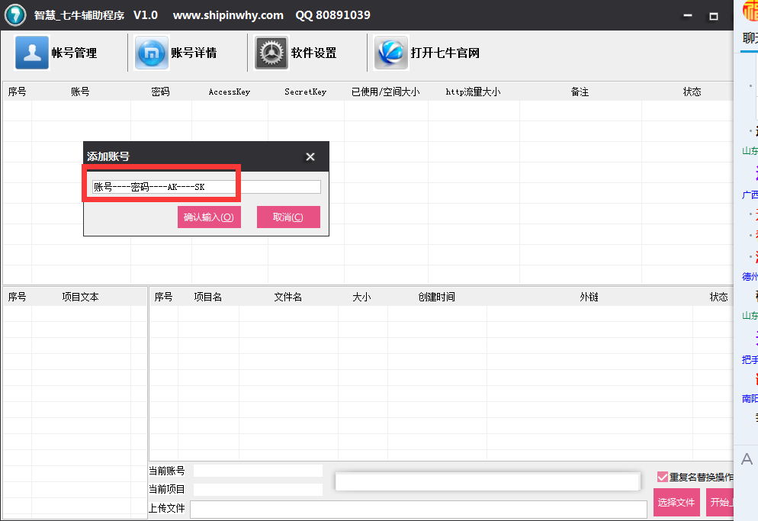Open the 软件设置 label
This screenshot has height=521, width=758.
pos(313,53)
